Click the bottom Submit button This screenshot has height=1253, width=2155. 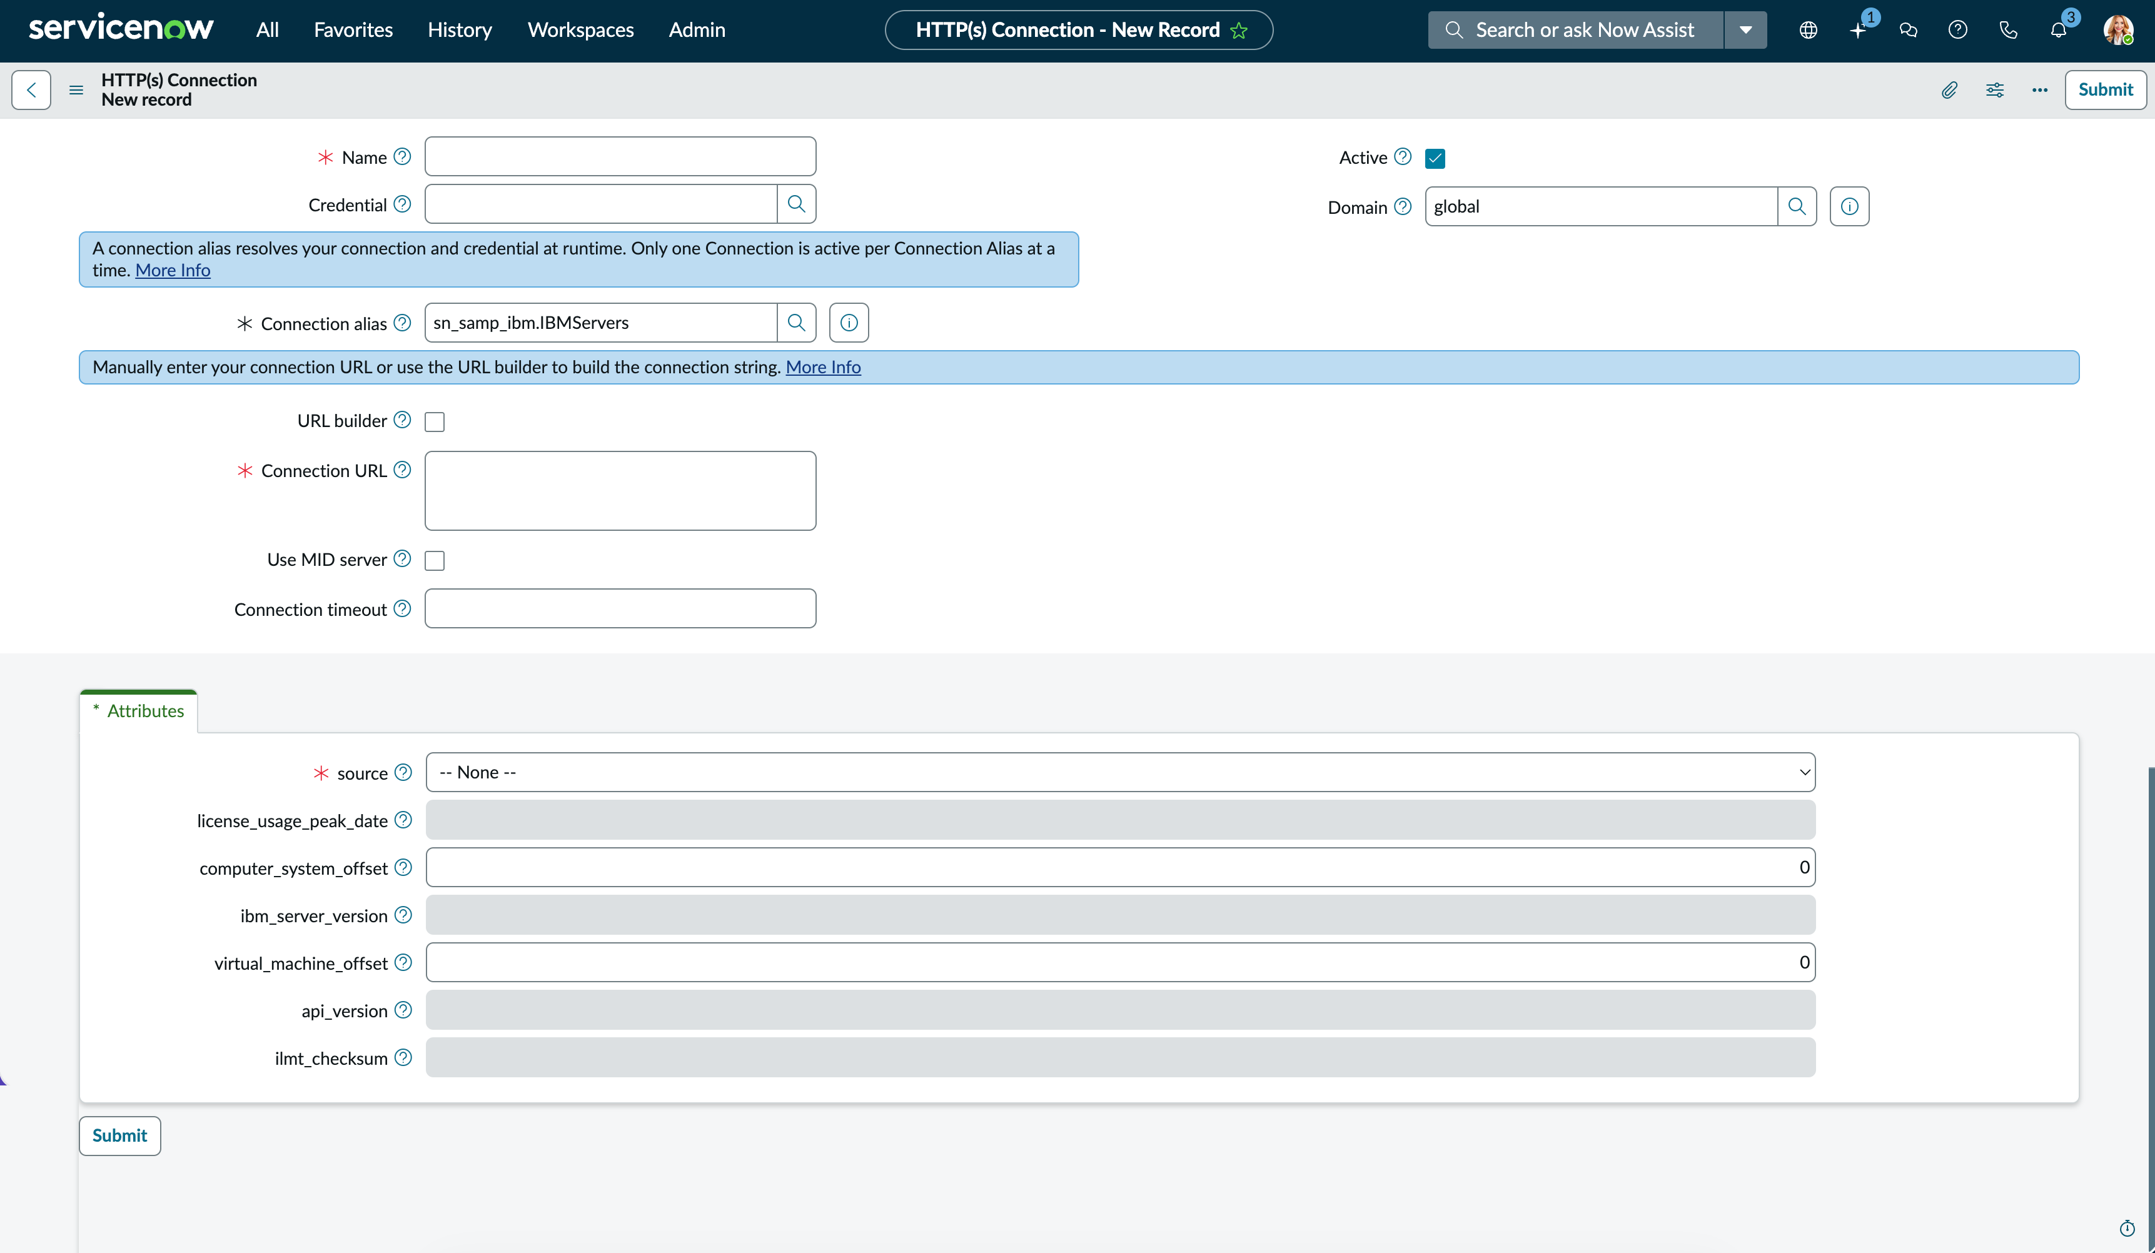(x=119, y=1136)
